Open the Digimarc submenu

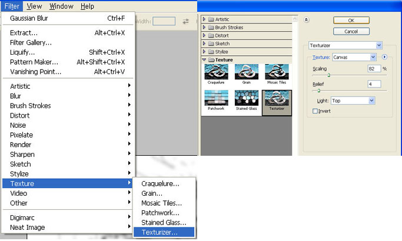click(x=68, y=217)
